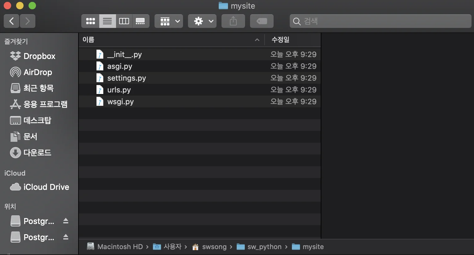Navigate to sw_python in path bar

pyautogui.click(x=264, y=247)
